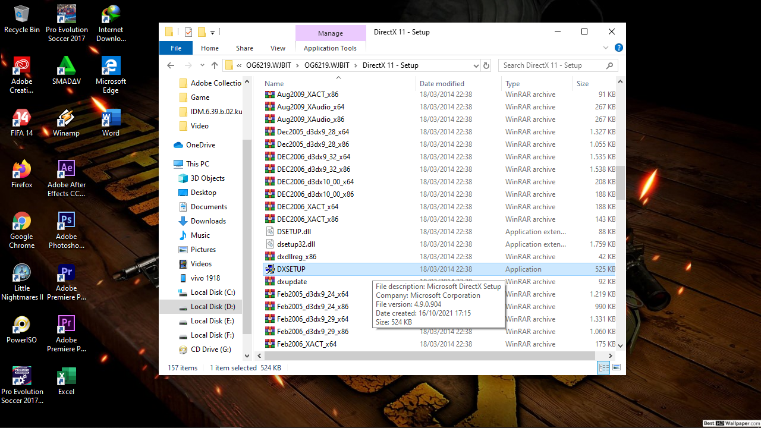Image resolution: width=761 pixels, height=428 pixels.
Task: Open Customize Quick Access Toolbar dropdown
Action: click(x=212, y=32)
